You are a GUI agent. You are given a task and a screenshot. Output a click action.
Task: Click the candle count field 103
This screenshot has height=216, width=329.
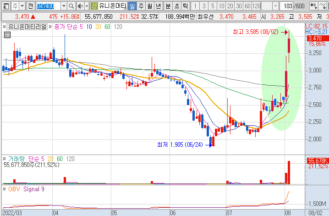(287, 6)
